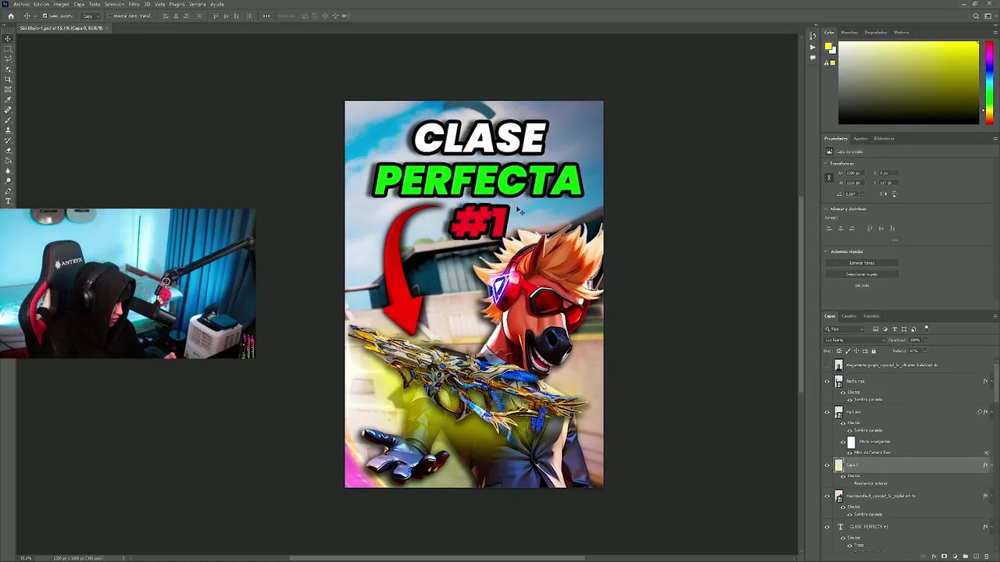Open the Ventana menu

pyautogui.click(x=198, y=4)
